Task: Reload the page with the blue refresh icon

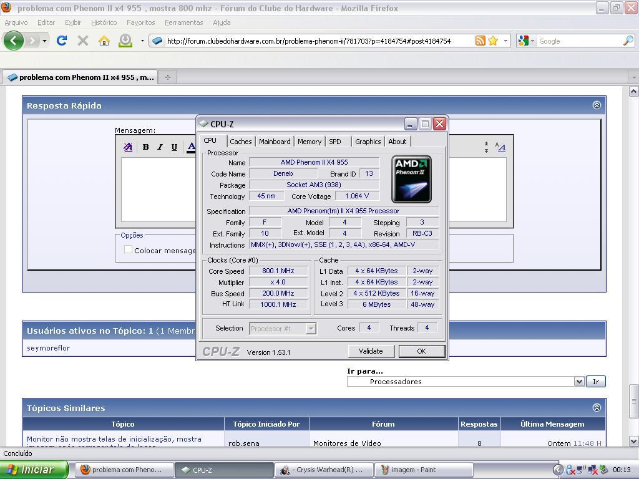Action: pyautogui.click(x=62, y=41)
